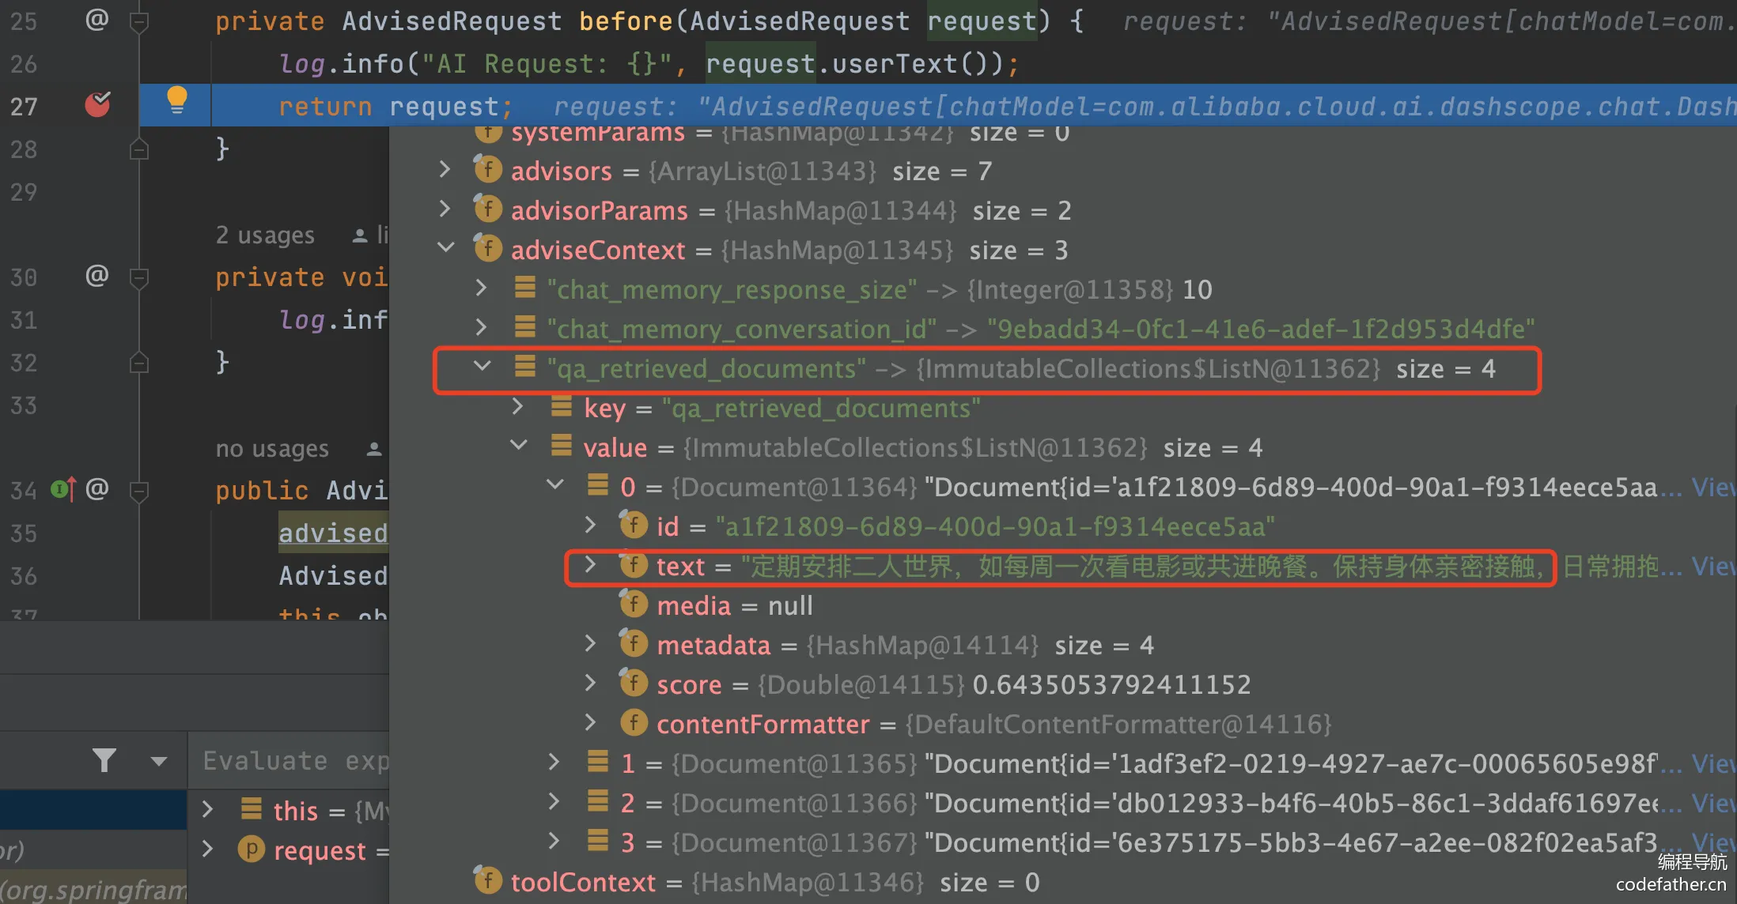
Task: Expand the advisors ArrayList node
Action: tap(445, 169)
